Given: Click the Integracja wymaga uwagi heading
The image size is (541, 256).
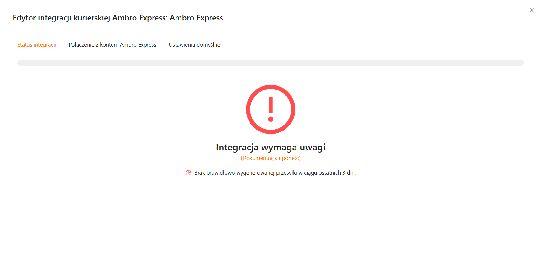Looking at the screenshot, I should click(x=270, y=147).
